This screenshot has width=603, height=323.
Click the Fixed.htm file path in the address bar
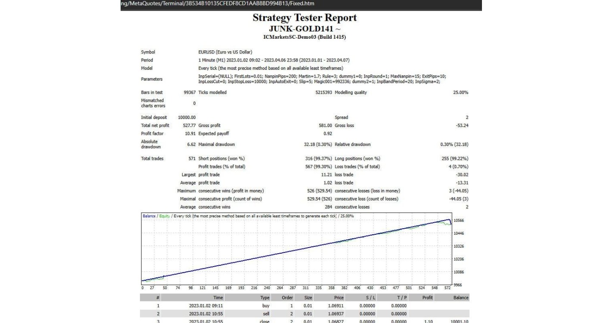(218, 4)
